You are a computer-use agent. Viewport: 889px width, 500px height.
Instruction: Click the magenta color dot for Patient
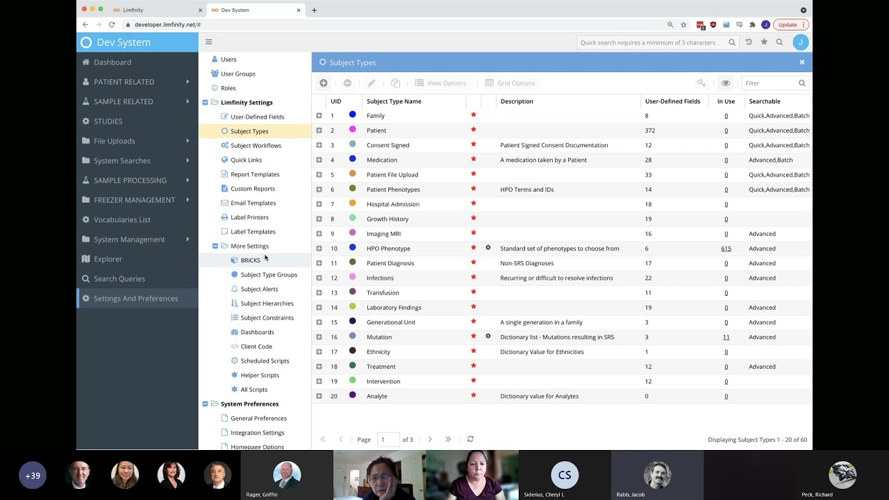[x=352, y=129]
